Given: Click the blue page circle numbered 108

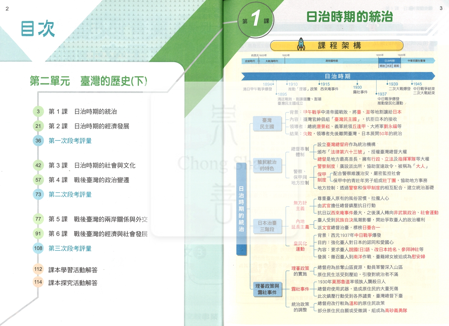Looking at the screenshot, I should pos(38,248).
